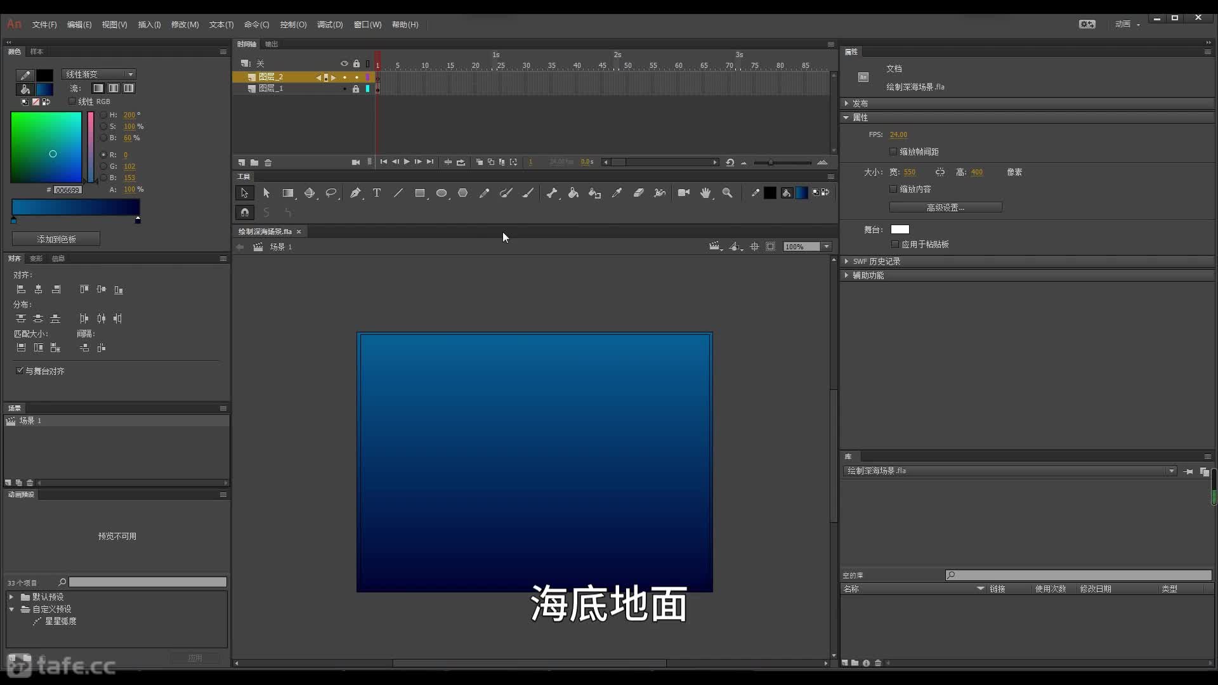Select the Eraser tool
Screen dimensions: 1218x685
click(x=639, y=193)
